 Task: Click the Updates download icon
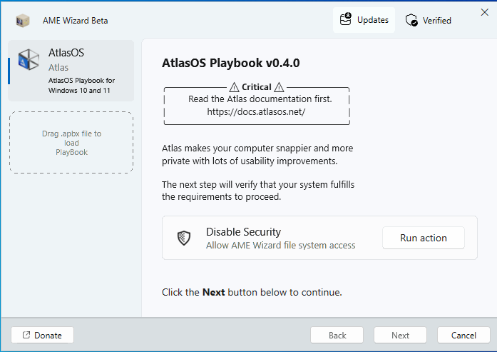(346, 20)
